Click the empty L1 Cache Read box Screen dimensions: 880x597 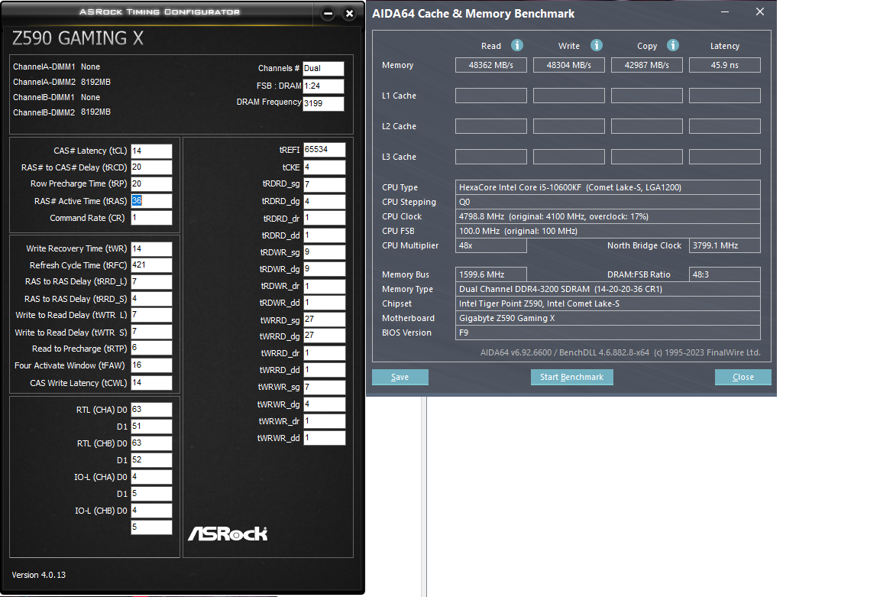[491, 96]
